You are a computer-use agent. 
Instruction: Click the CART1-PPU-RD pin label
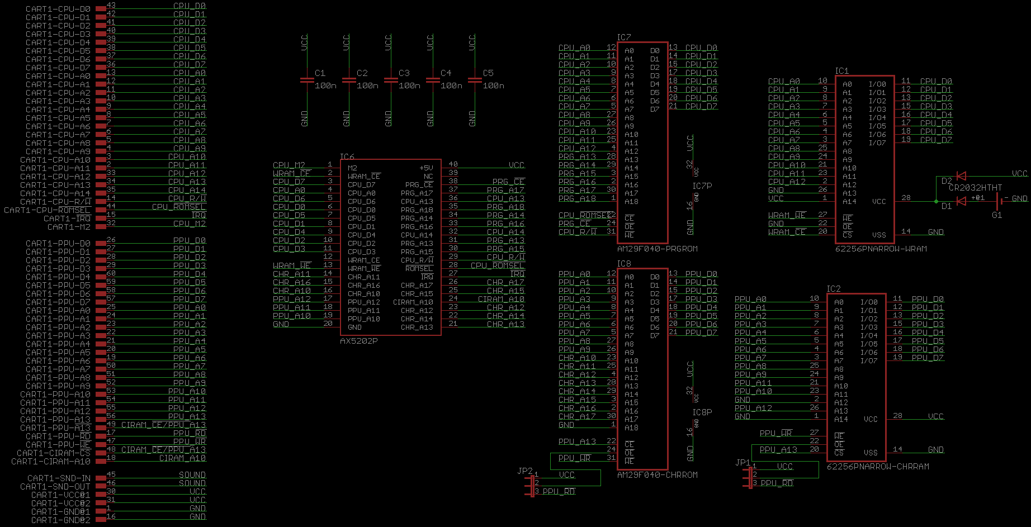tap(58, 436)
